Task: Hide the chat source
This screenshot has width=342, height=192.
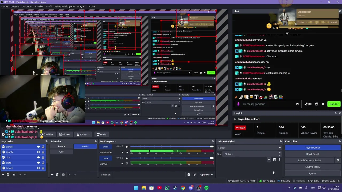Action: [38, 157]
